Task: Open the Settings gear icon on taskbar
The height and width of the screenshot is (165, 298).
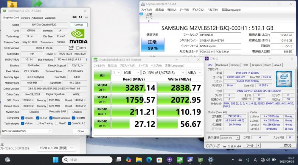Action: pos(210,160)
